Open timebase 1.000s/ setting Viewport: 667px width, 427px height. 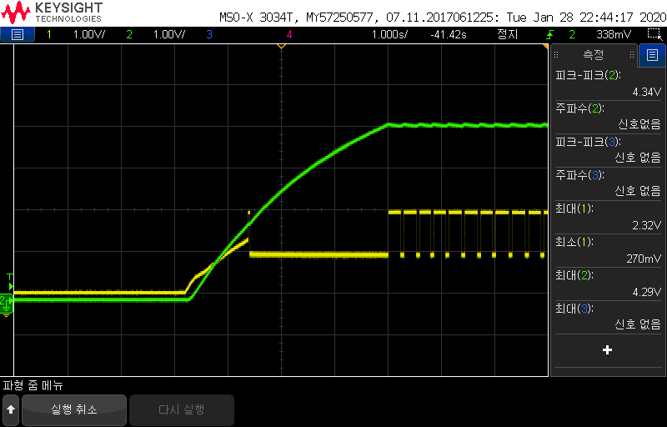pyautogui.click(x=389, y=34)
